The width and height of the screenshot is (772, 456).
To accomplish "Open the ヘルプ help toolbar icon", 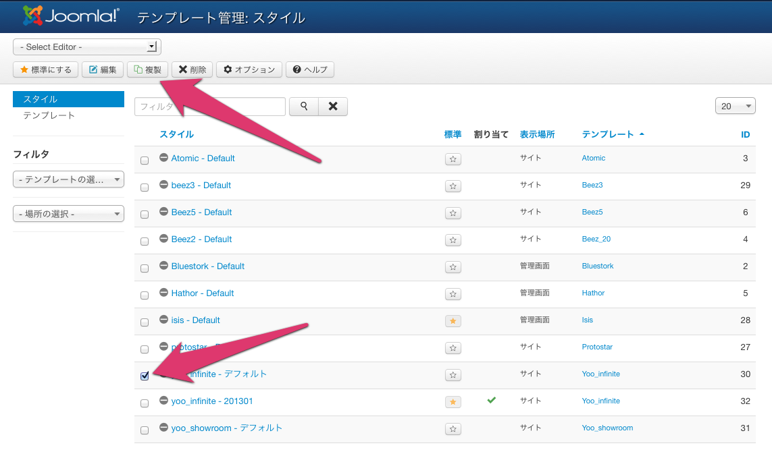I will [x=309, y=69].
